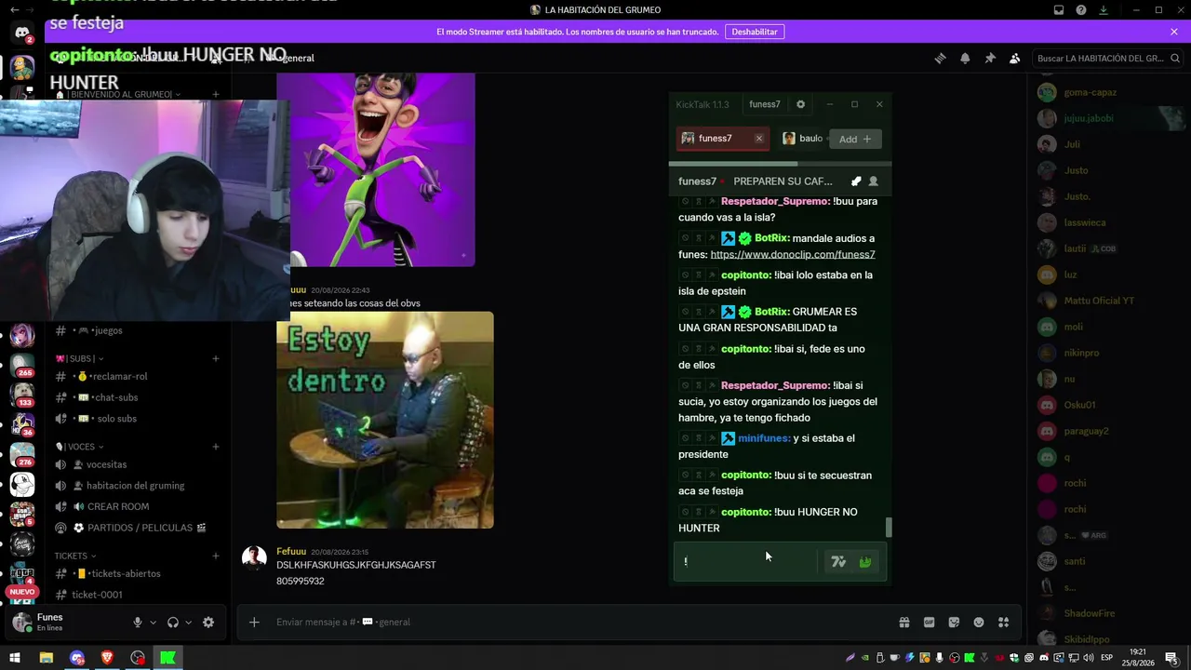
Task: Open notification settings bell icon
Action: pyautogui.click(x=965, y=58)
